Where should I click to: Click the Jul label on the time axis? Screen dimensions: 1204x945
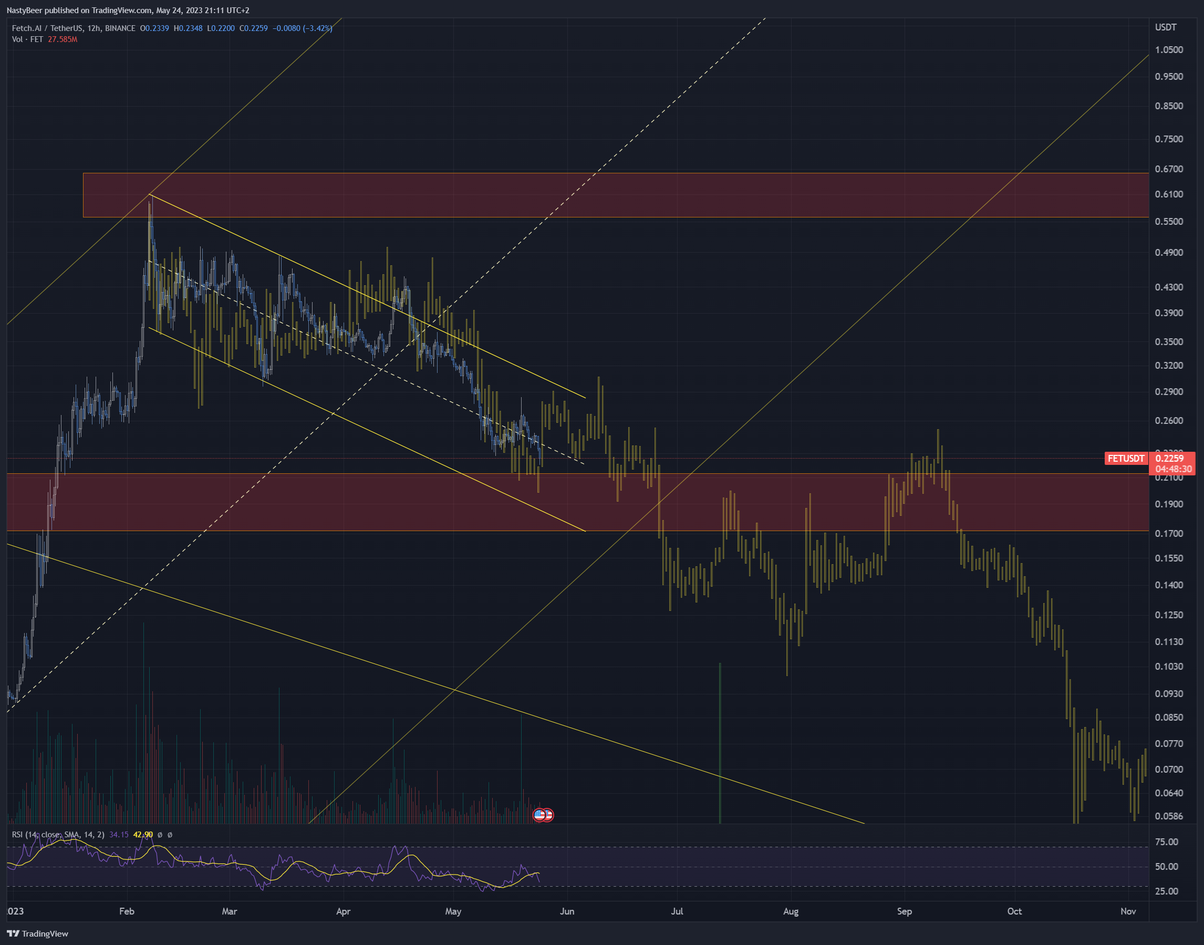tap(677, 911)
